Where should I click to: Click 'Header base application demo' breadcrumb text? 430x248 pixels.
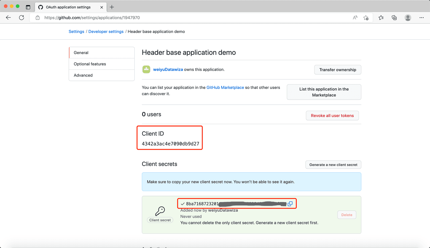point(156,32)
